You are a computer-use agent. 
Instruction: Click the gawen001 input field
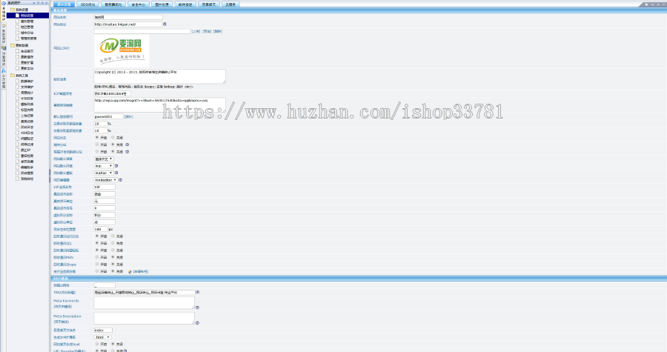pos(108,116)
